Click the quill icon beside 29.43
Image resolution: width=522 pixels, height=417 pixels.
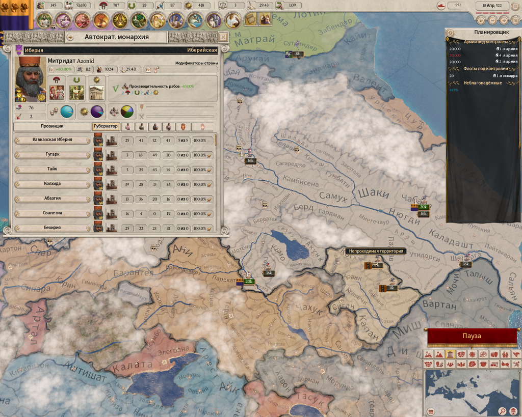(x=252, y=5)
